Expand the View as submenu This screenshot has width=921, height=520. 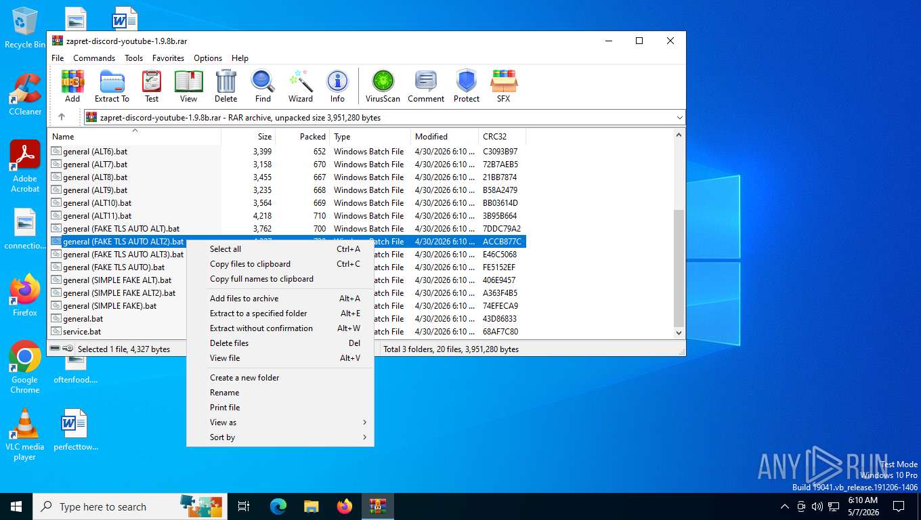pos(280,422)
